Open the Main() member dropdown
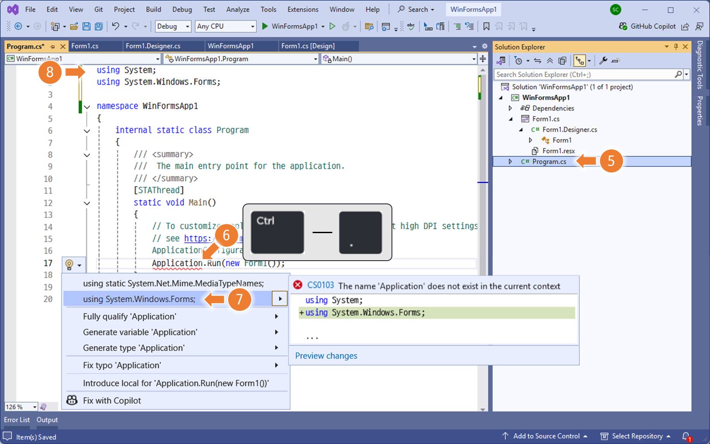The image size is (710, 444). [399, 59]
